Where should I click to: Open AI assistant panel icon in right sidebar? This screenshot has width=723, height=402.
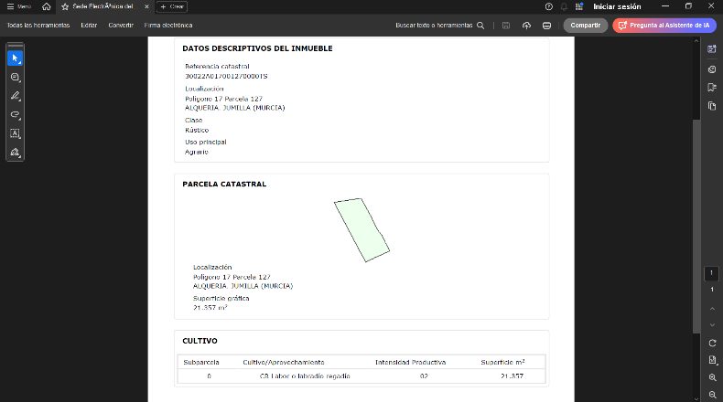pos(712,48)
